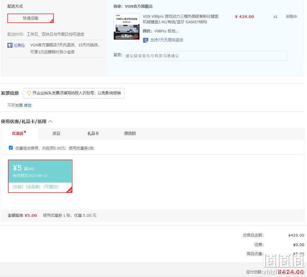Image resolution: width=307 pixels, height=277 pixels.
Task: Click the 运费 ¥0.00 value
Action: click(x=299, y=245)
